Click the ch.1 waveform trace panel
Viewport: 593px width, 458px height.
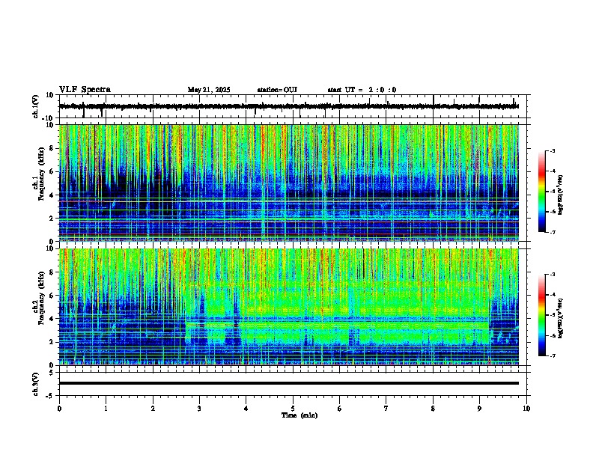tap(294, 106)
